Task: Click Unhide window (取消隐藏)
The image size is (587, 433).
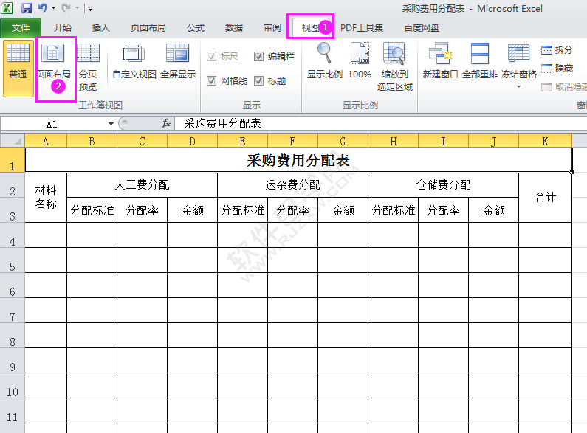Action: [564, 87]
